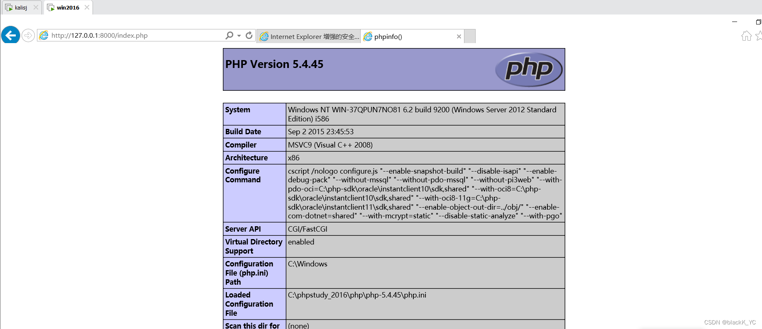Click the (none) scan dir value
The width and height of the screenshot is (762, 329).
click(298, 326)
